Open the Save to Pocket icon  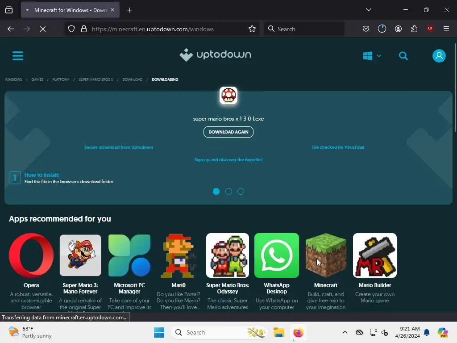[x=366, y=29]
